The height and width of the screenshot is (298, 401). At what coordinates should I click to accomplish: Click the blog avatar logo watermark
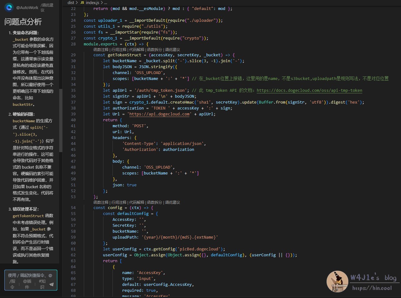tap(337, 281)
